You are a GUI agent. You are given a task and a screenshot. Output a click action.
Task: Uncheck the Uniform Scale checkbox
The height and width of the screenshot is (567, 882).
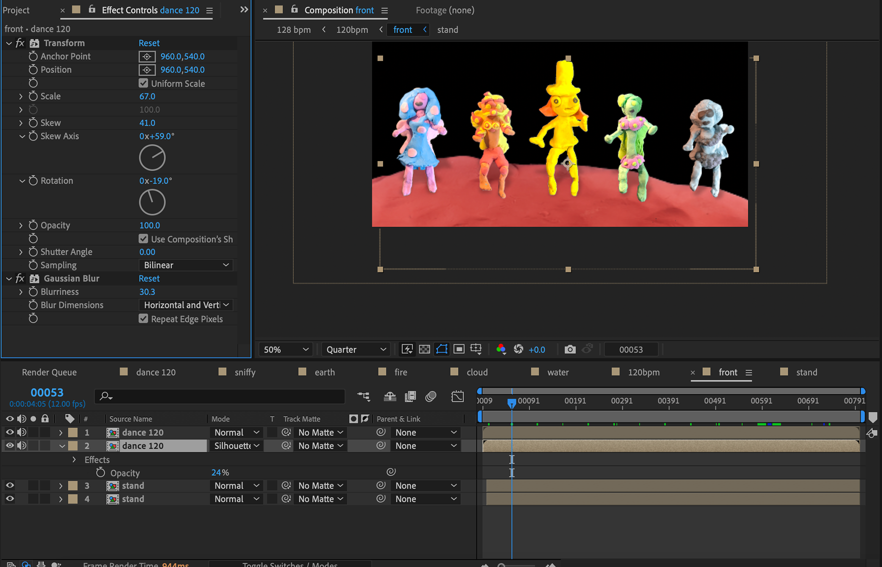coord(143,83)
